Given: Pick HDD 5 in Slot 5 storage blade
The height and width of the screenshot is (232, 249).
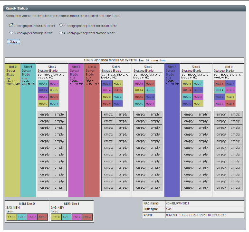Looking at the screenshot, I should [x=118, y=90].
